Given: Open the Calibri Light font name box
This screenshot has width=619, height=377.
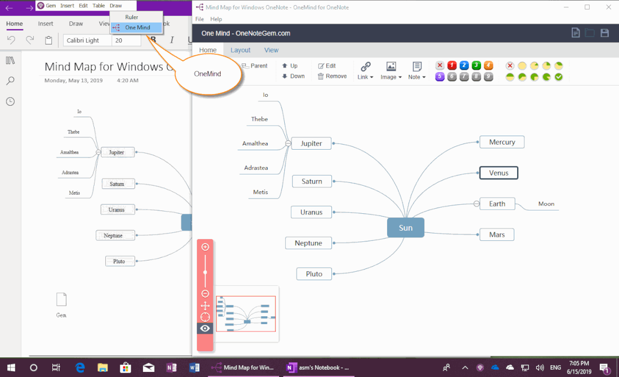Looking at the screenshot, I should pyautogui.click(x=87, y=41).
